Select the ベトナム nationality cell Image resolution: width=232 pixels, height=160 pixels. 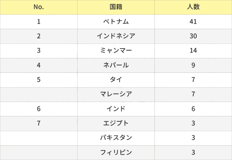(116, 22)
